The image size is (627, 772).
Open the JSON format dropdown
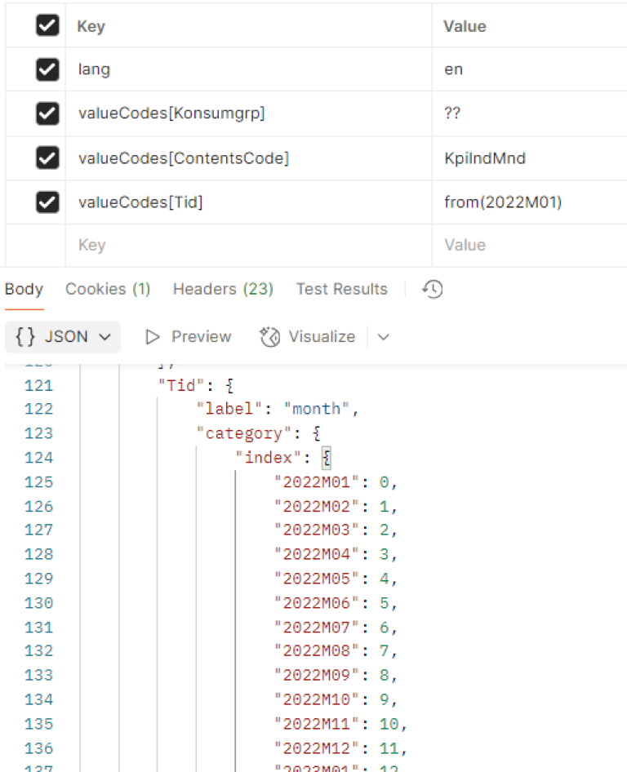(x=63, y=337)
